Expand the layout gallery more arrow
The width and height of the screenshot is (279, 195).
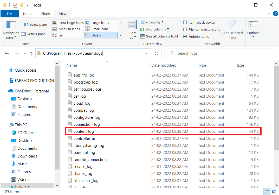pos(120,35)
